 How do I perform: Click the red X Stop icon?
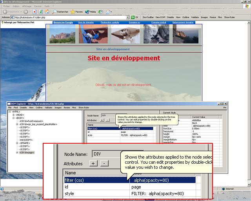coord(35,12)
